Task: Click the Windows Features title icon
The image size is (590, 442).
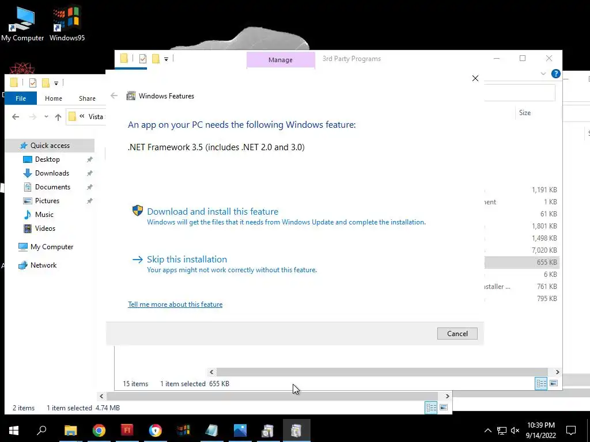Action: [131, 96]
